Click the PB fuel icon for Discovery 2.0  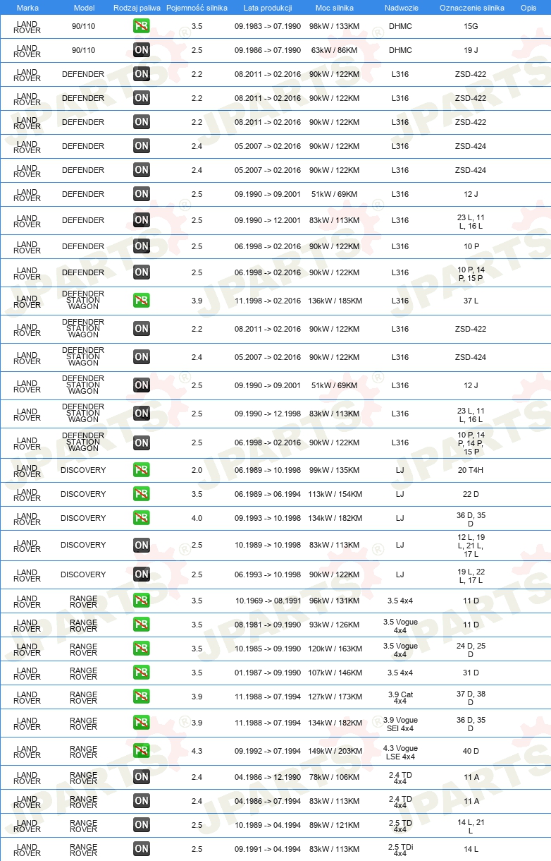click(x=142, y=470)
